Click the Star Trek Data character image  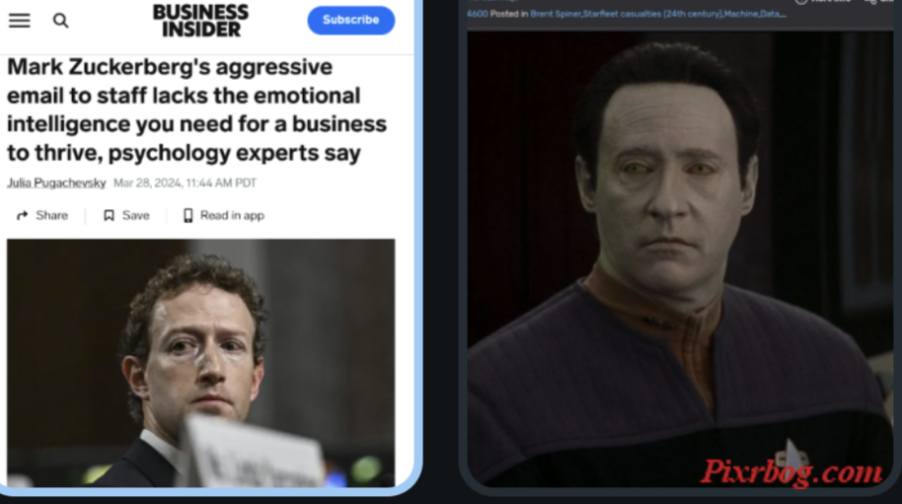(x=680, y=258)
